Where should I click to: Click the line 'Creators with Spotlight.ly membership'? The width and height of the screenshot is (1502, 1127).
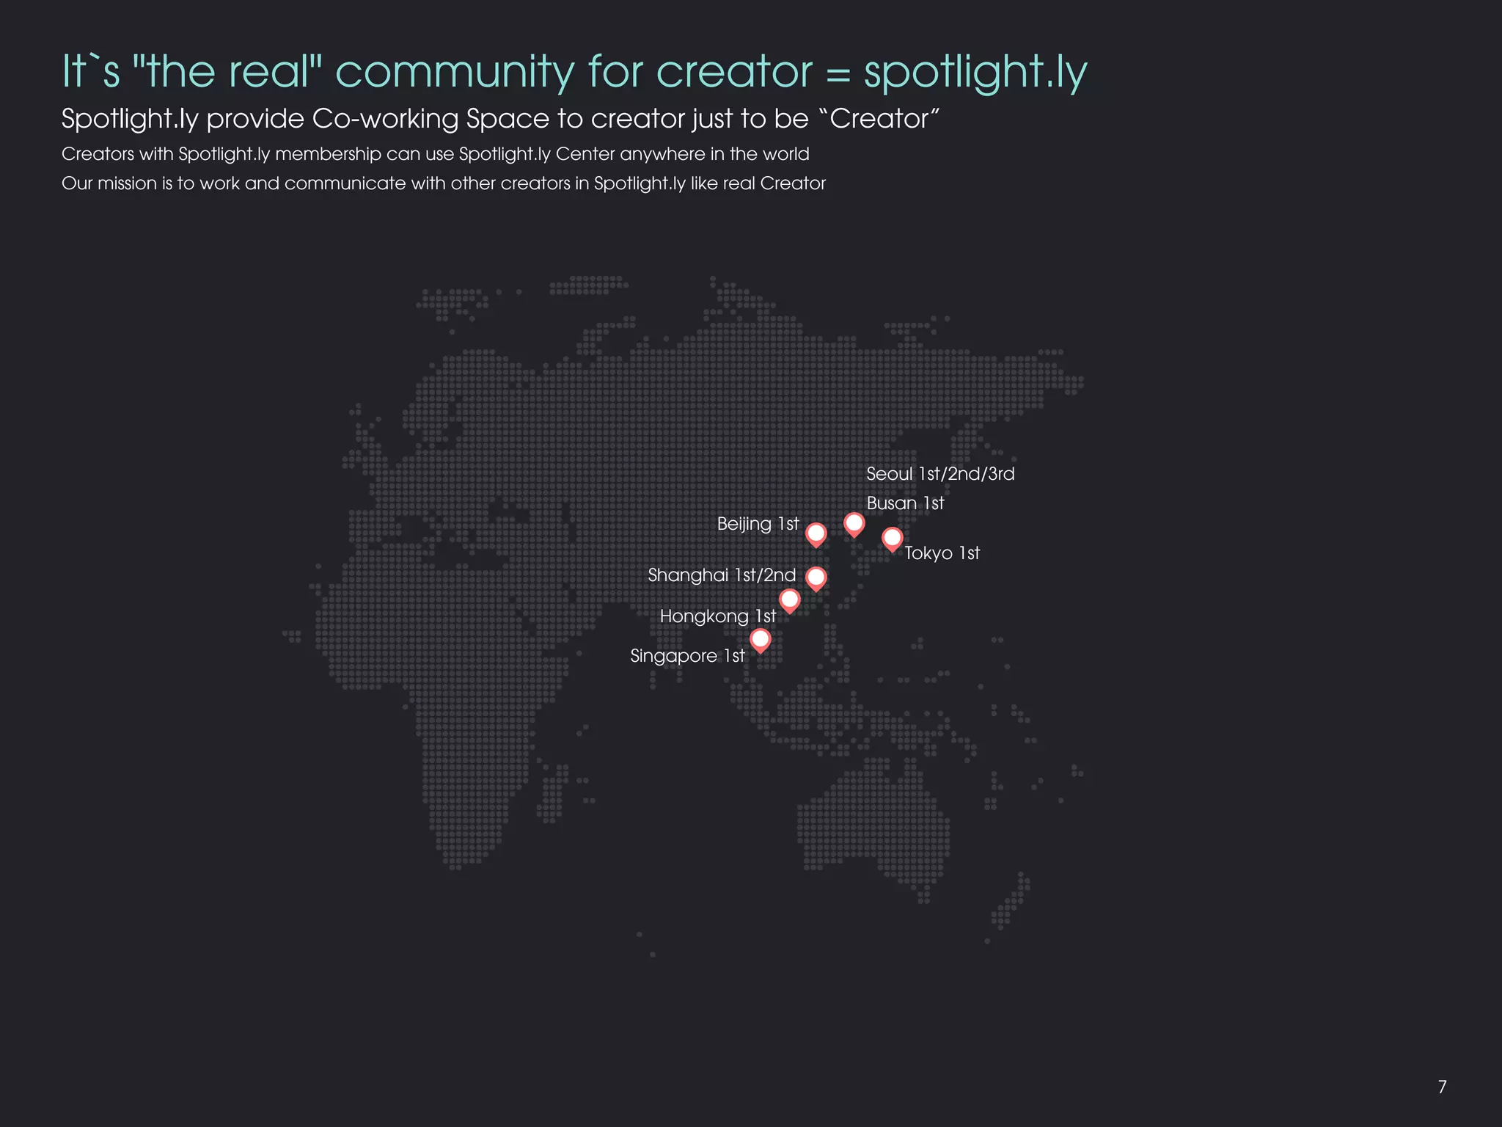click(436, 154)
